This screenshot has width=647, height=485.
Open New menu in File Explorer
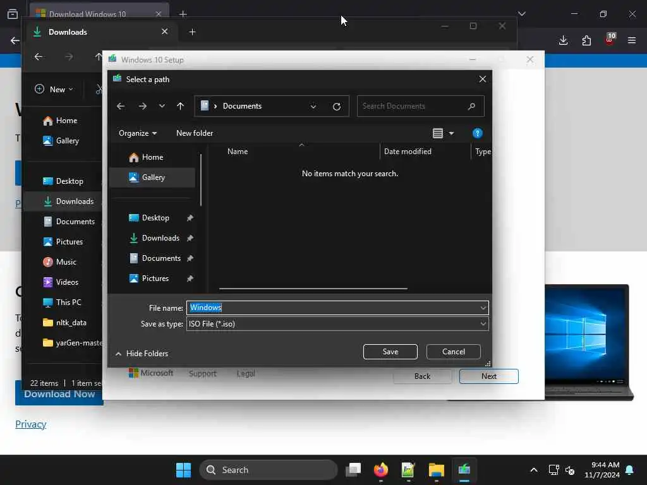(x=54, y=90)
